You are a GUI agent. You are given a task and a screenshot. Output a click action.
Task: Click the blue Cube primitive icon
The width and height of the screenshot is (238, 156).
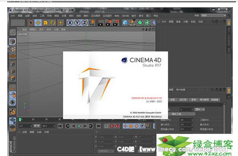click(x=125, y=23)
